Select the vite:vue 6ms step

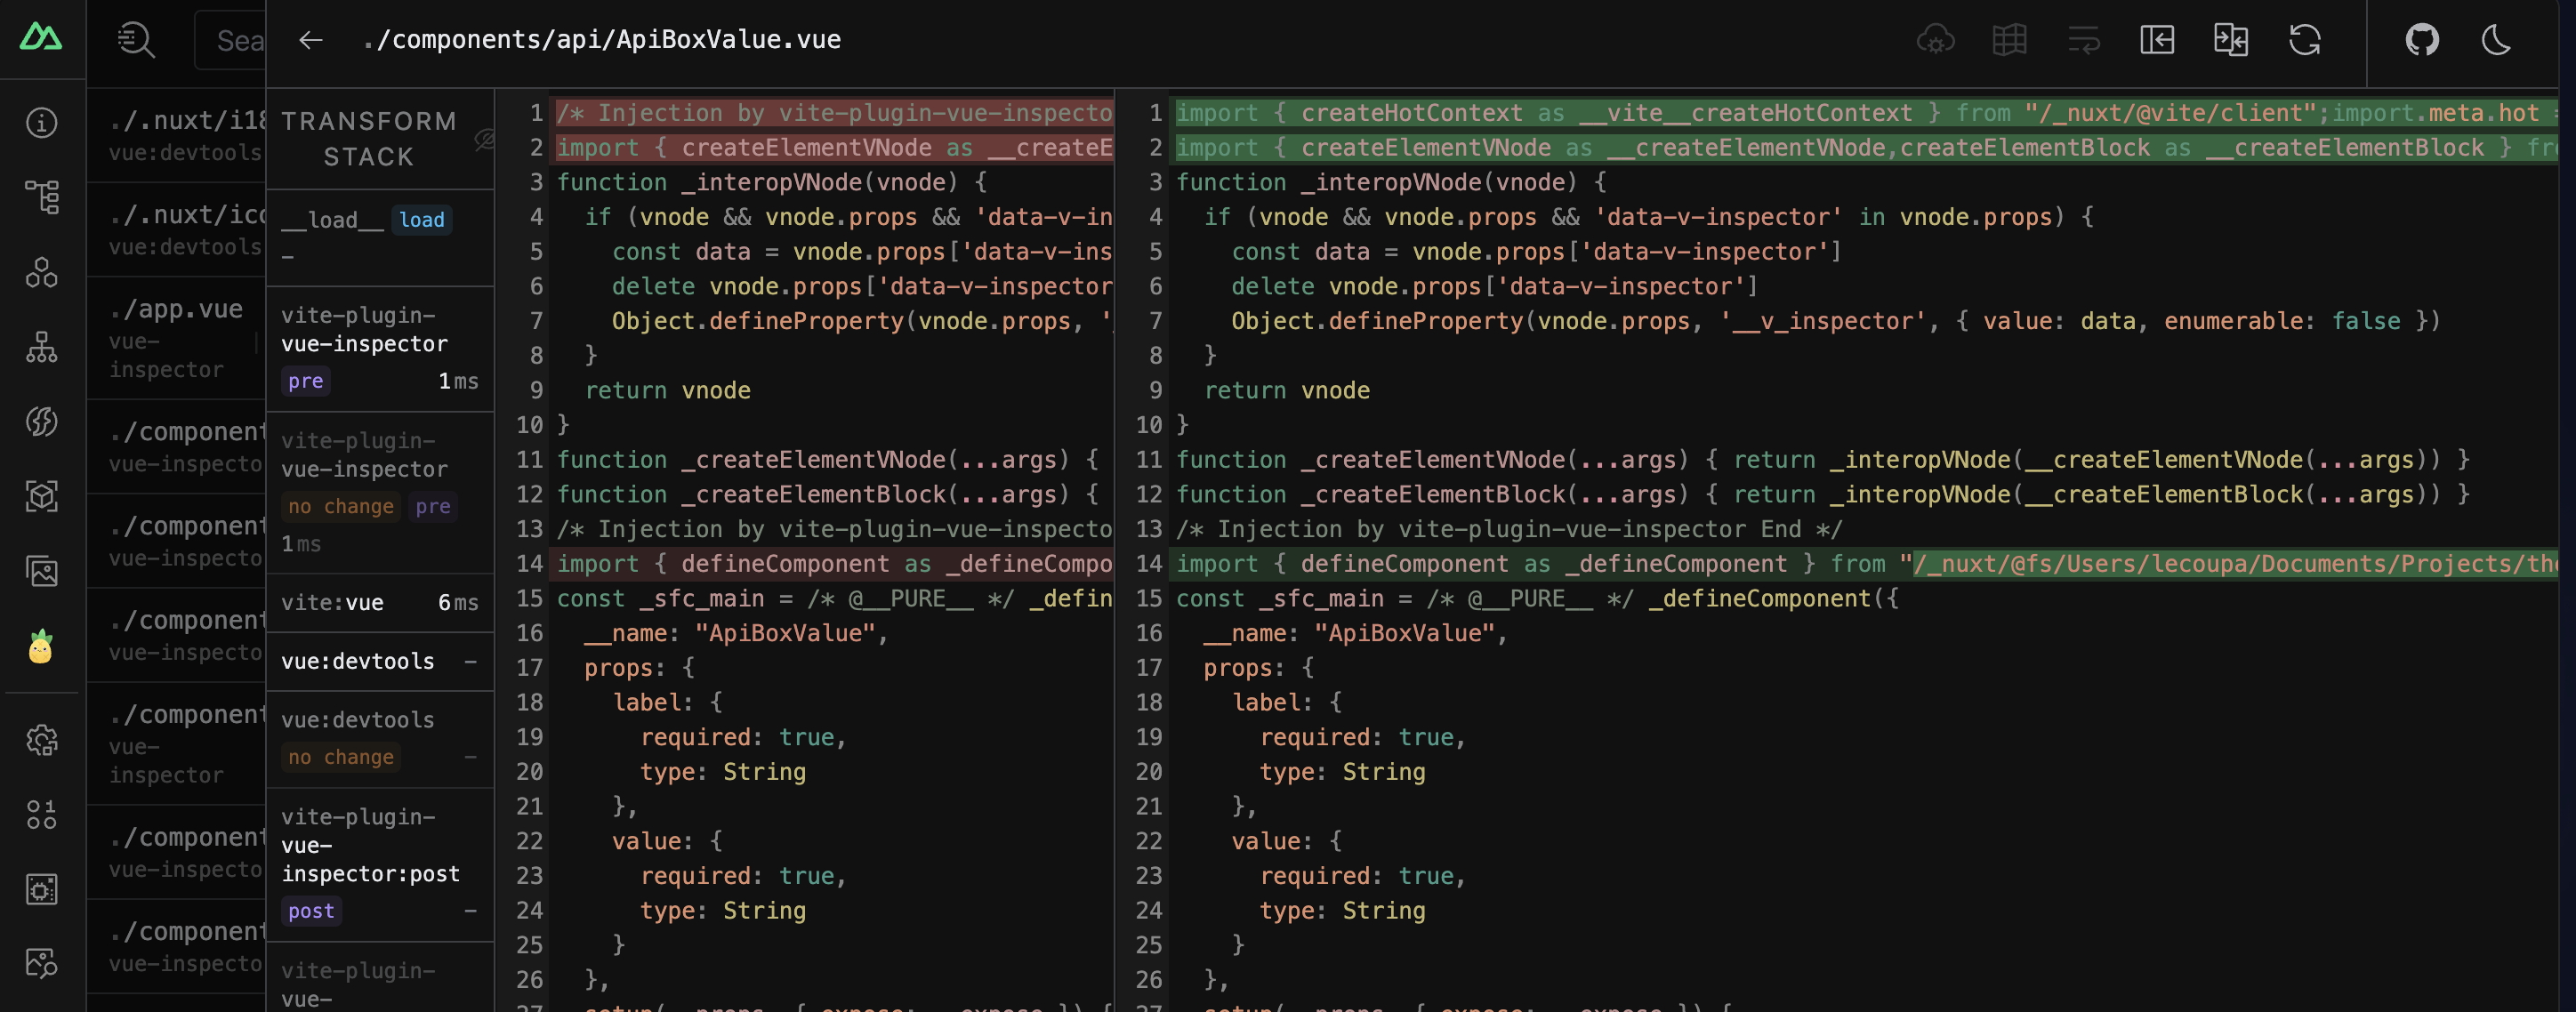coord(380,603)
